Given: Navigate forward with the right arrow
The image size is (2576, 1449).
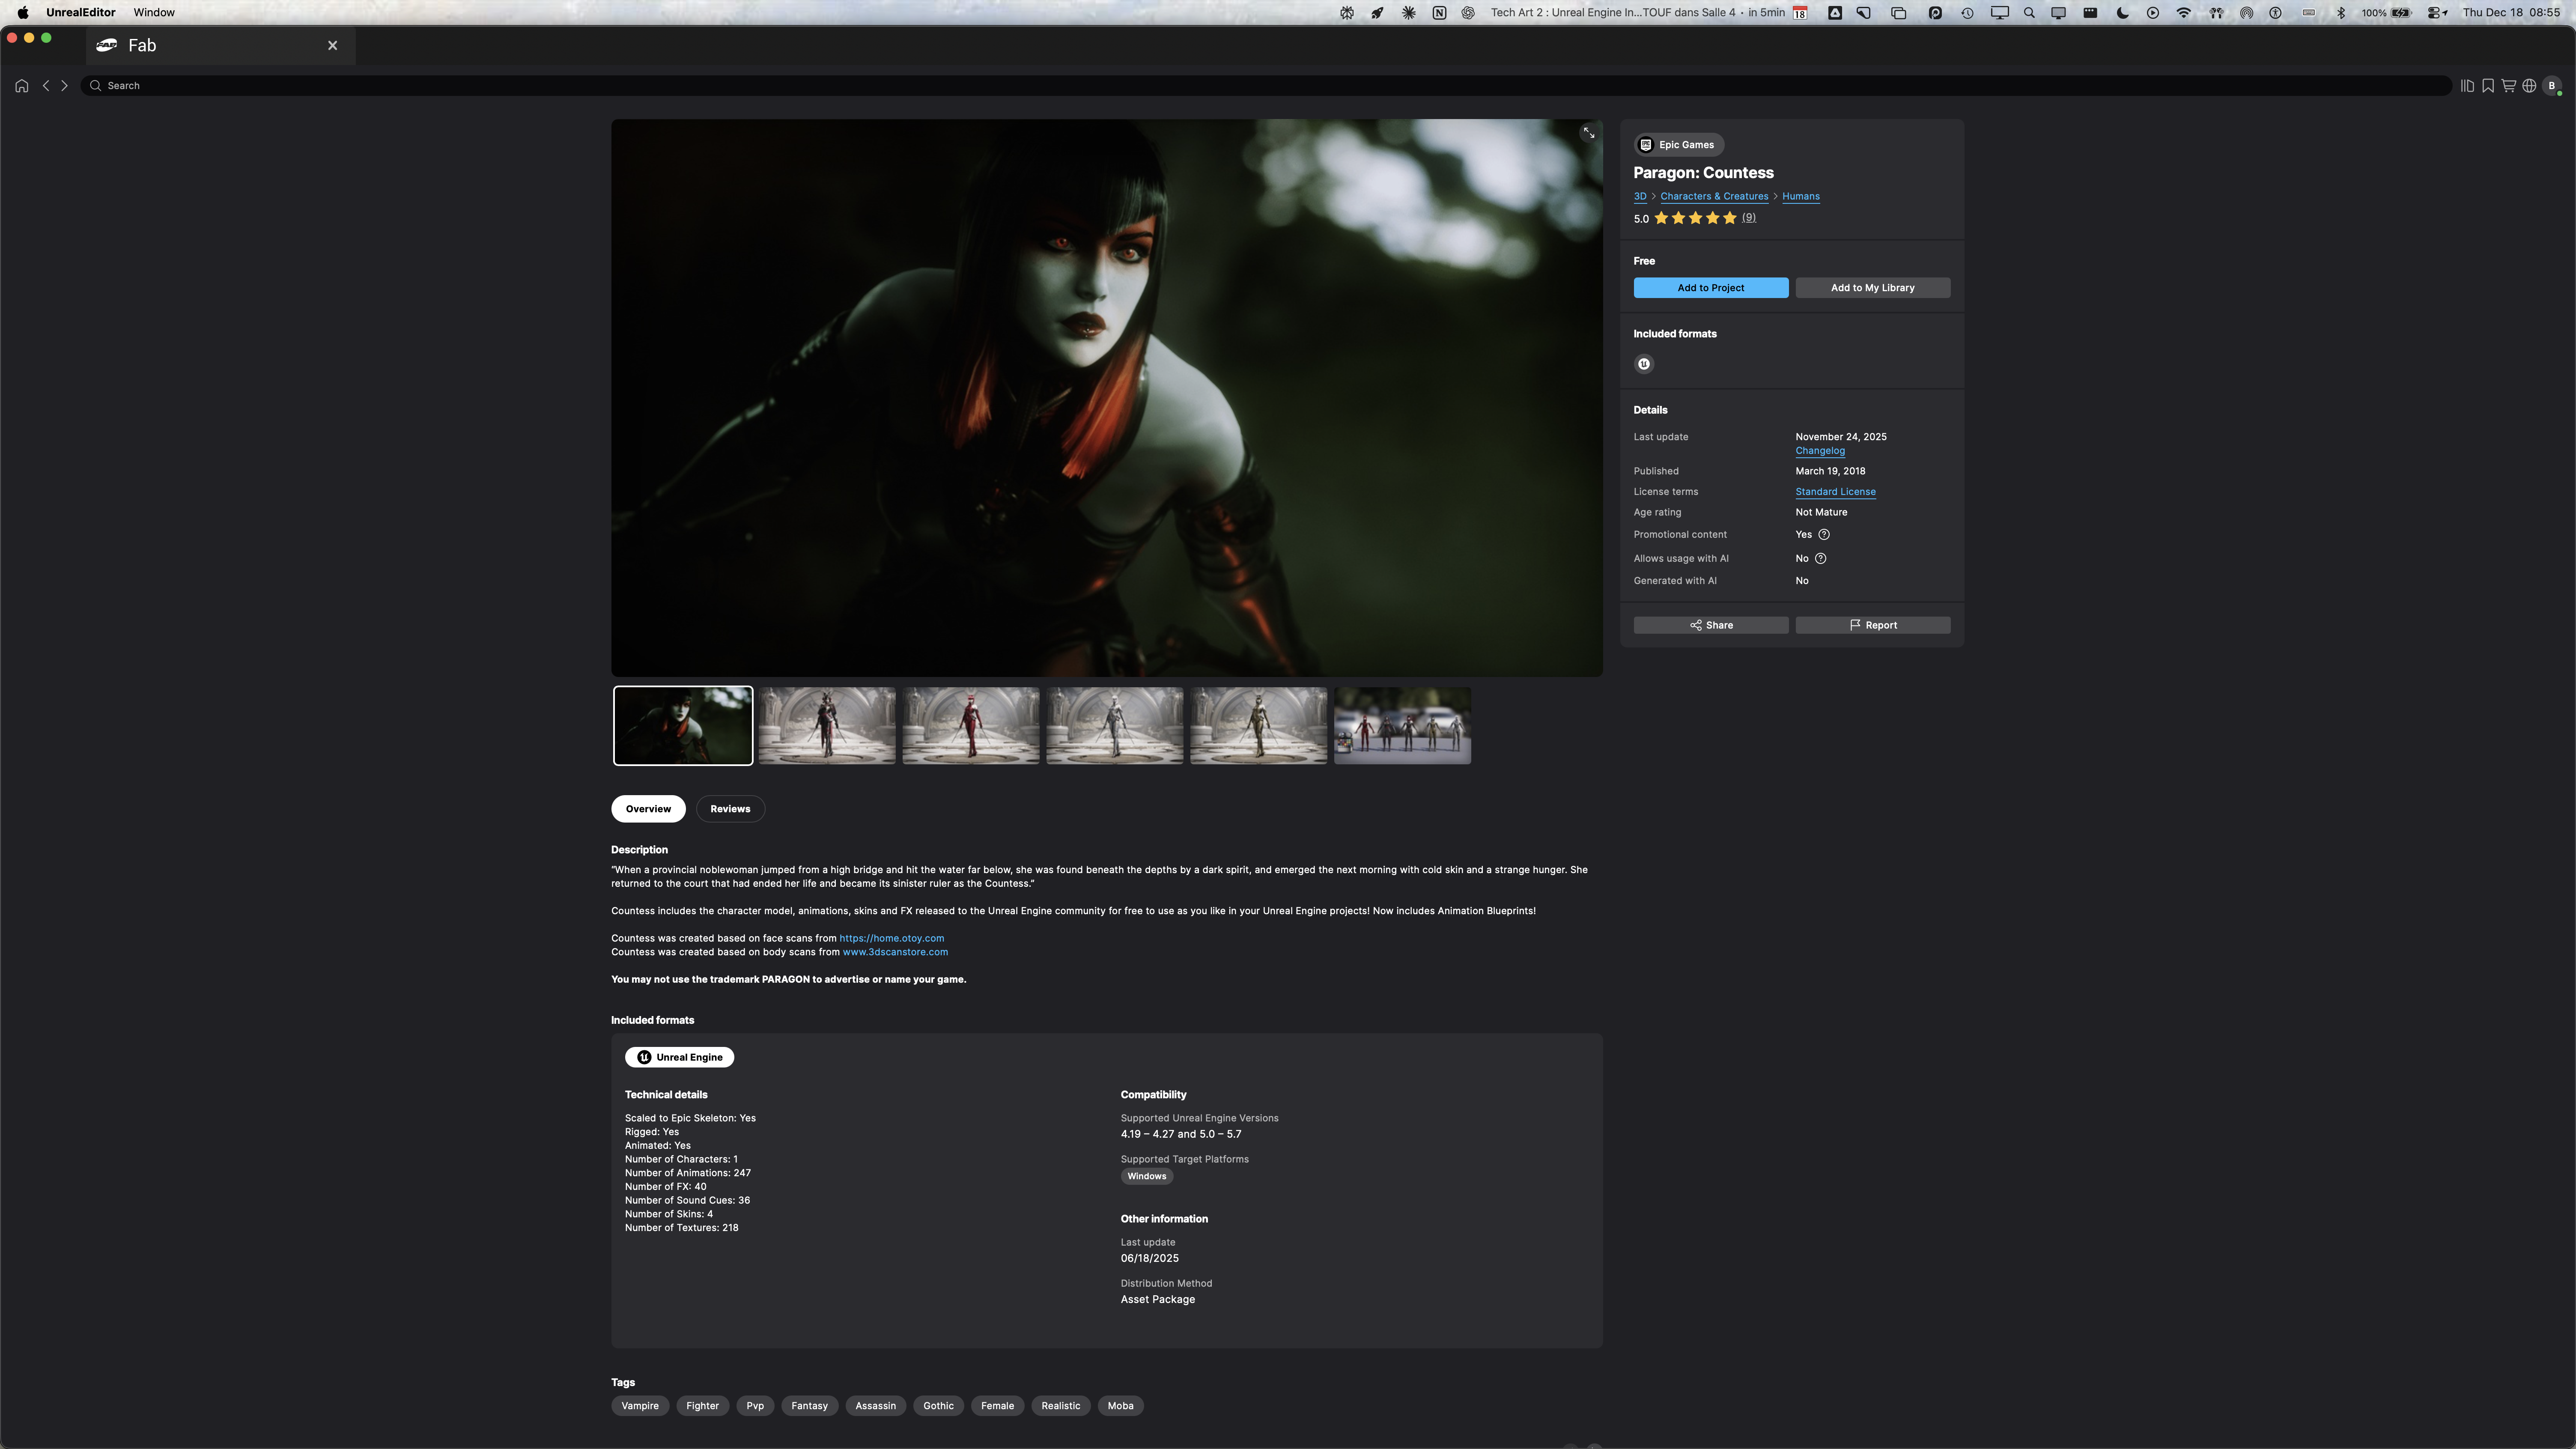Looking at the screenshot, I should [65, 86].
